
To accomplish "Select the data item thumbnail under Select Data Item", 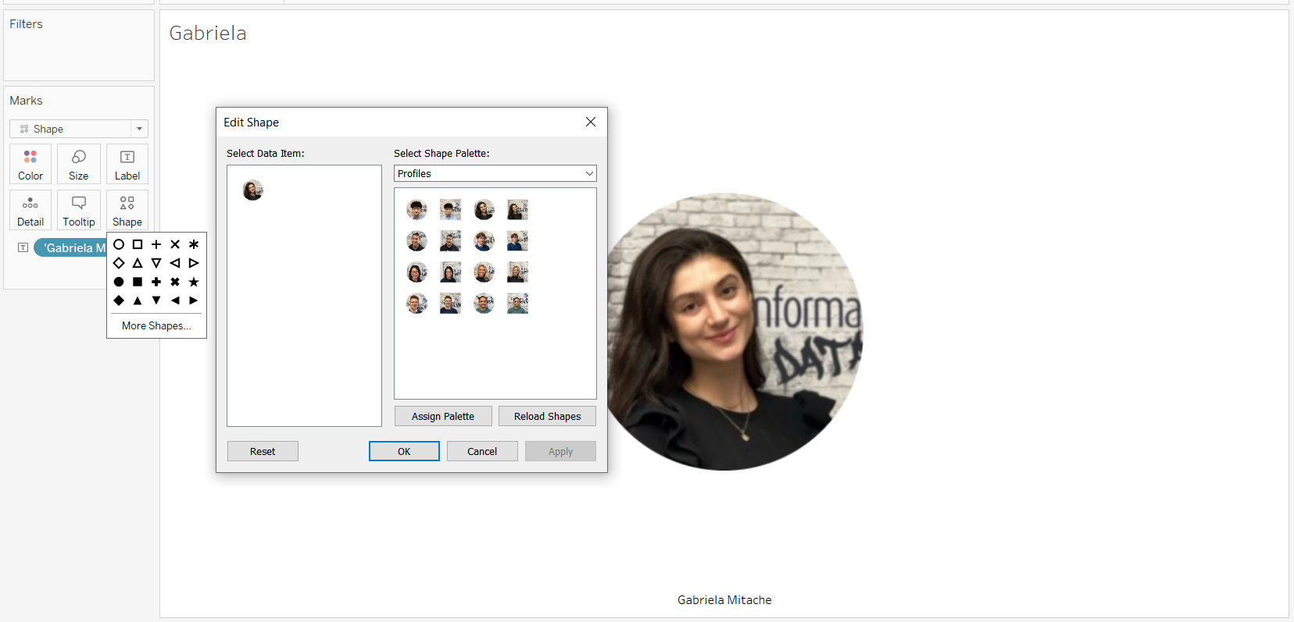I will [252, 190].
